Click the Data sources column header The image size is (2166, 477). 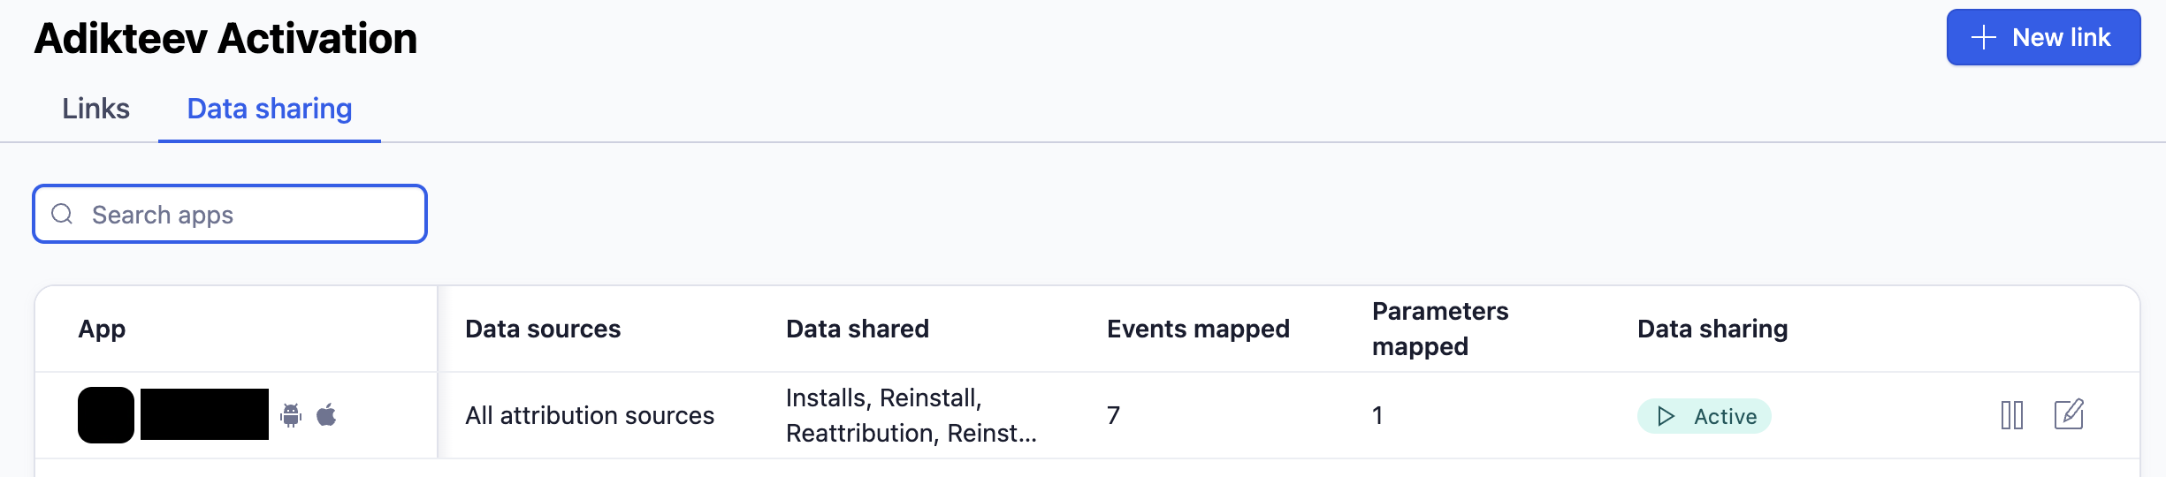[543, 329]
